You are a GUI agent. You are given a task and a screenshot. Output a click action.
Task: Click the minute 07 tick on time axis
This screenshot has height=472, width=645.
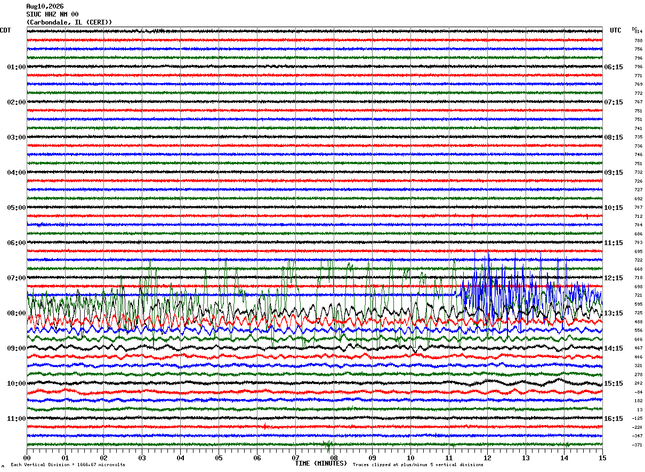(295, 458)
